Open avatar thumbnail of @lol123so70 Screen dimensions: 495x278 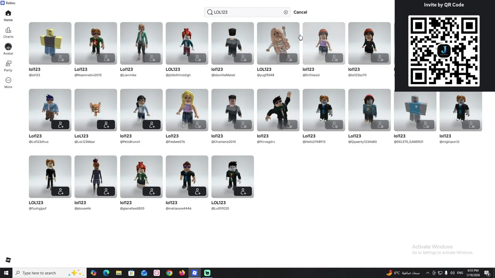pyautogui.click(x=369, y=43)
